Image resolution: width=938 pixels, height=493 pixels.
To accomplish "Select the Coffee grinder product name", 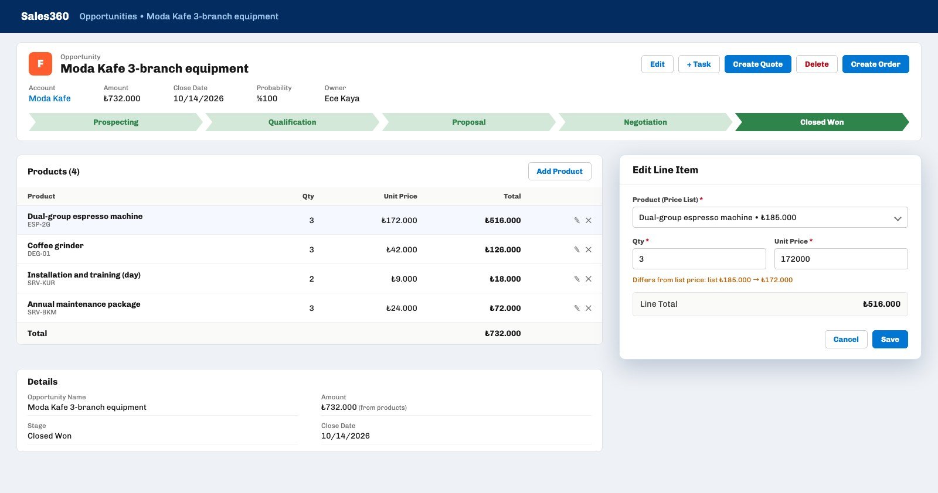I will click(x=56, y=245).
